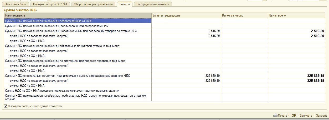329x120 pixels.
Task: Click the Вычеты предыдущие column header
Action: [x=186, y=16]
